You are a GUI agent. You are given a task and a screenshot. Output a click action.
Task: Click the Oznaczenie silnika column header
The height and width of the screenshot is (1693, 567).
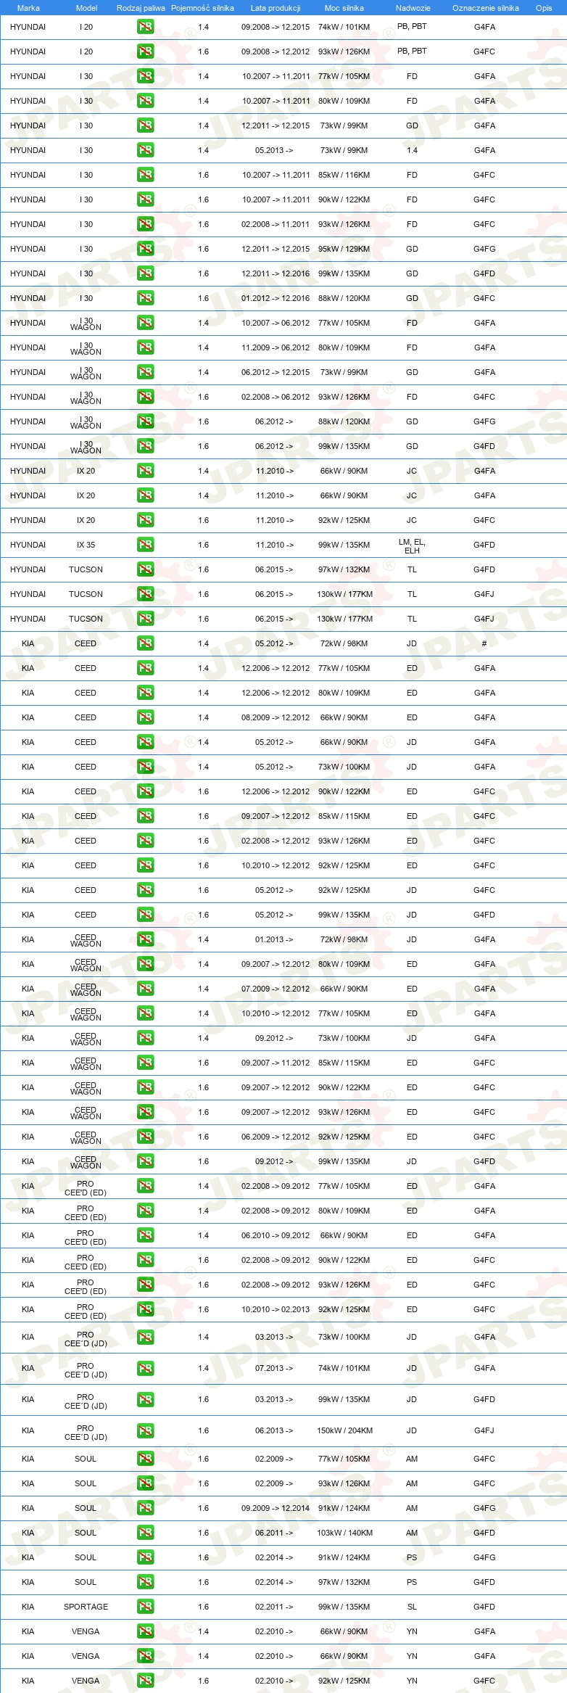click(485, 8)
